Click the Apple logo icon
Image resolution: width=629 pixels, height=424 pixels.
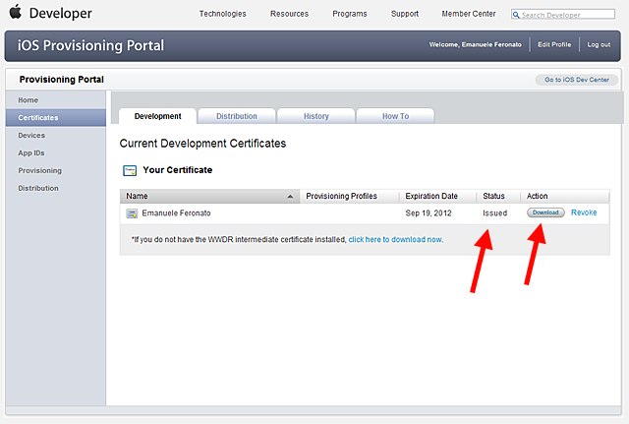[x=15, y=13]
